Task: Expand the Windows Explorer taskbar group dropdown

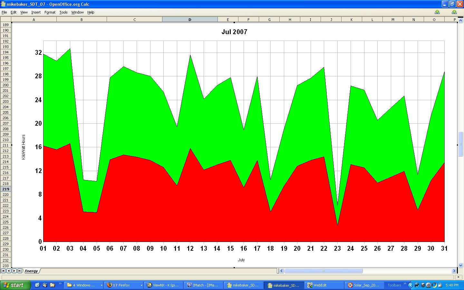Action: coord(101,285)
